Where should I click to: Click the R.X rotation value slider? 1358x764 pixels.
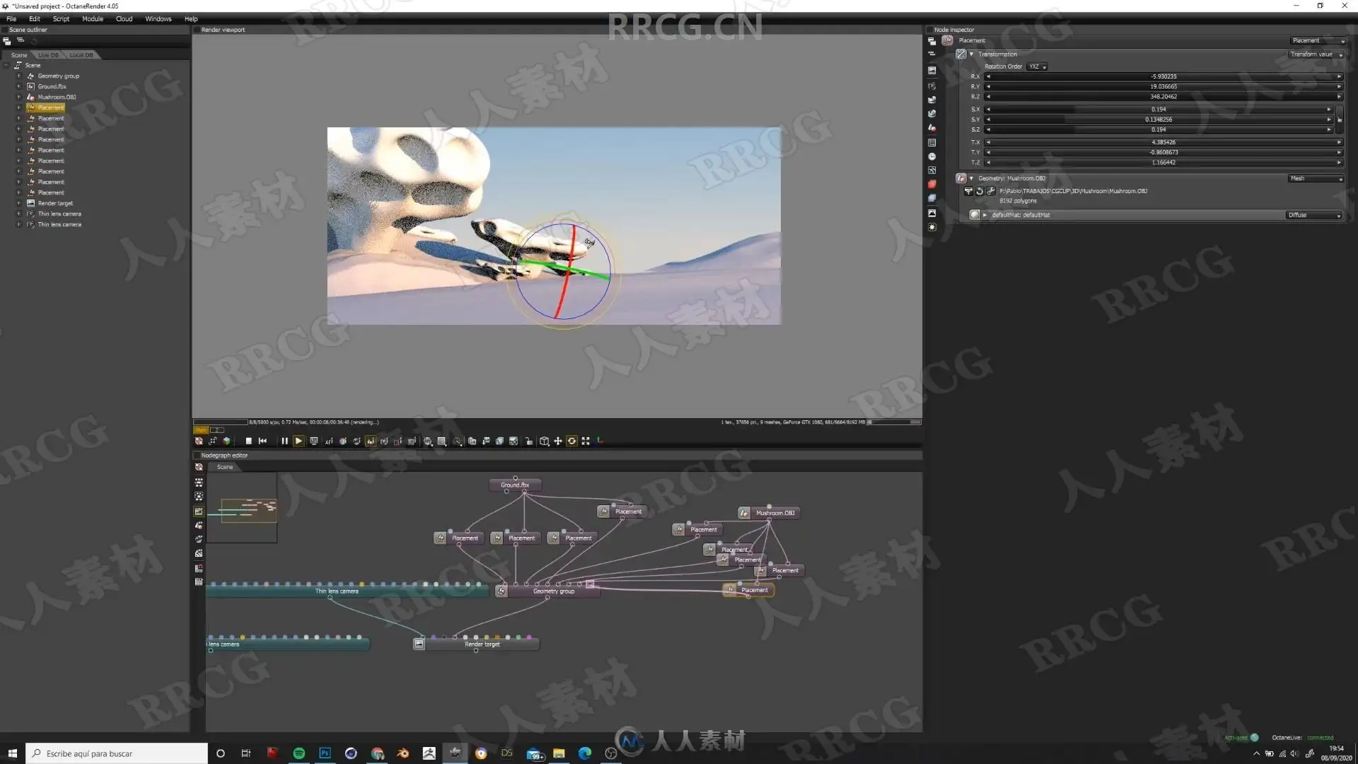pos(1163,76)
